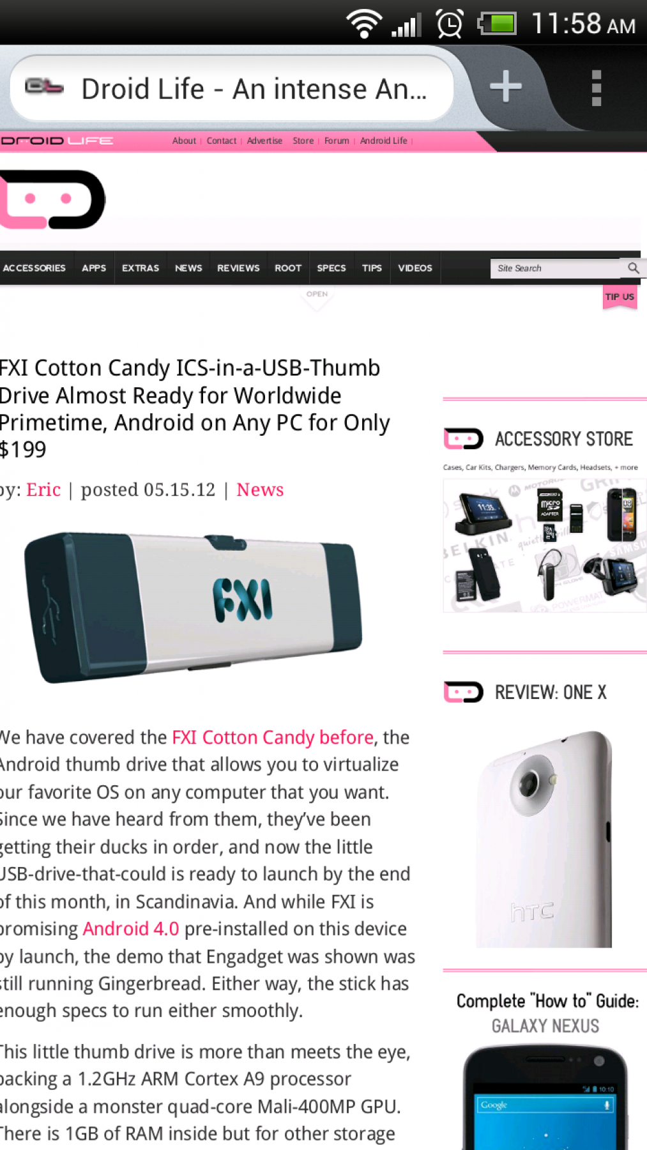Open the NEWS navigation menu item
This screenshot has width=647, height=1150.
pos(188,268)
